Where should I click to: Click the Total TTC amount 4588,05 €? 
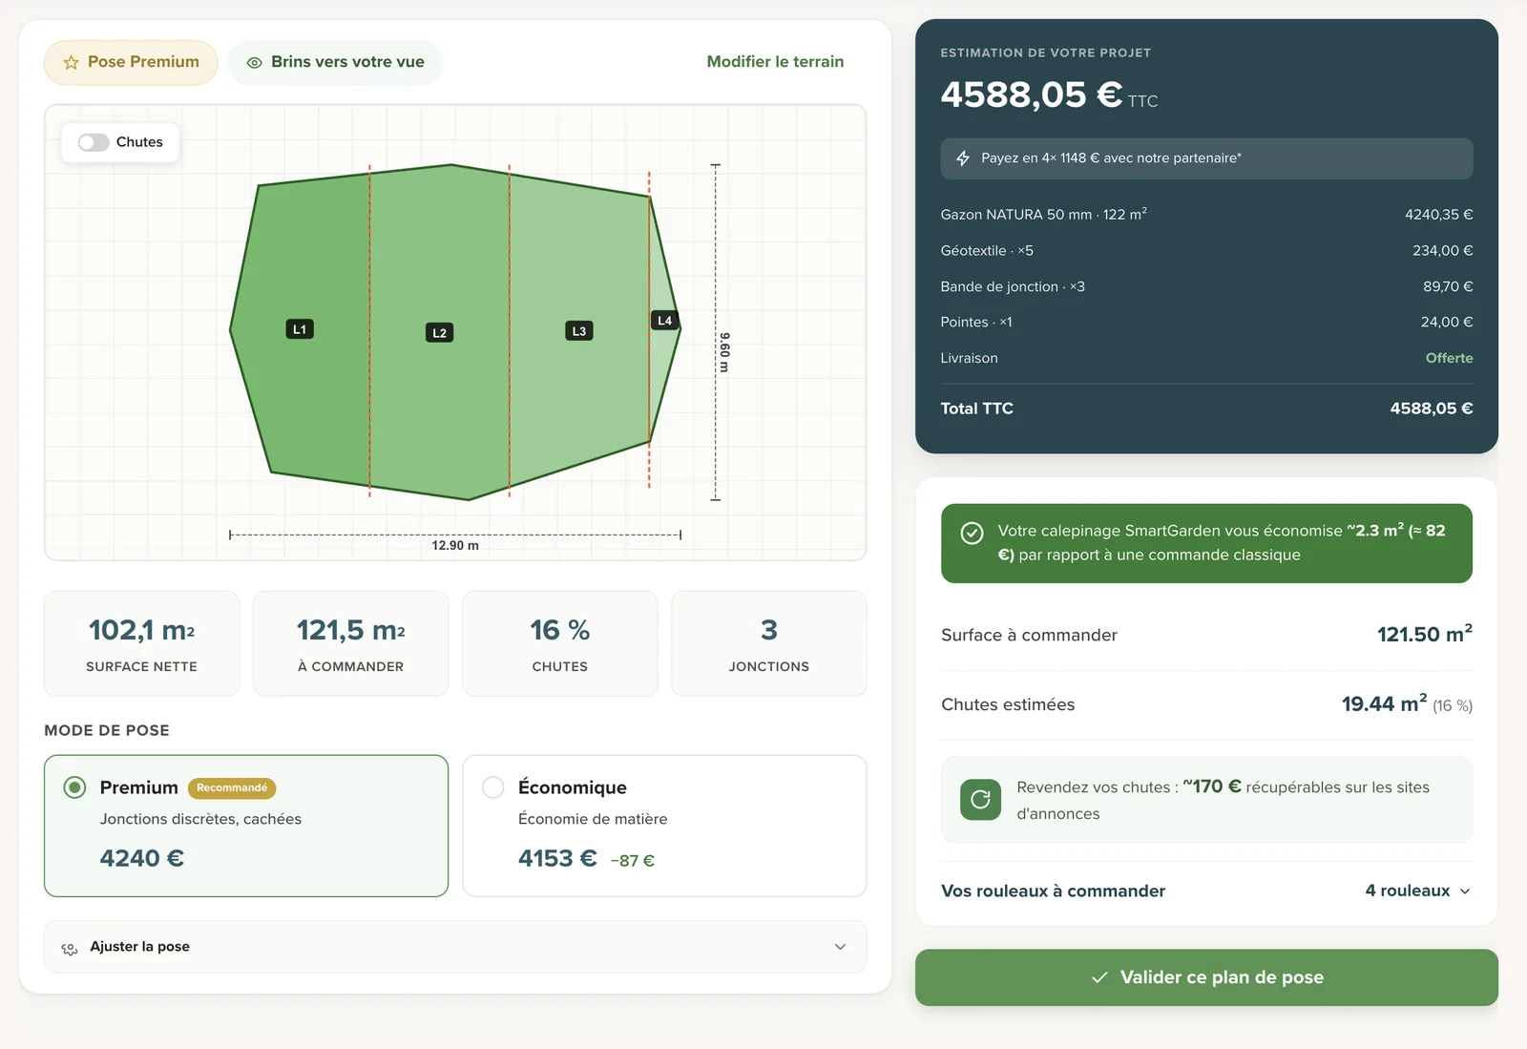[1431, 409]
